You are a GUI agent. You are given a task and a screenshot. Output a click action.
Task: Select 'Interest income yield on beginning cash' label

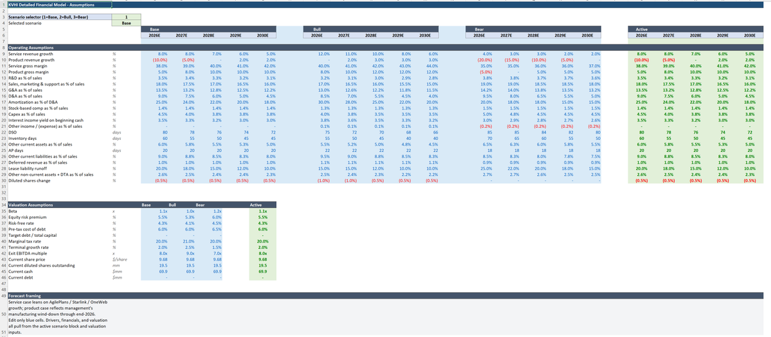point(44,119)
